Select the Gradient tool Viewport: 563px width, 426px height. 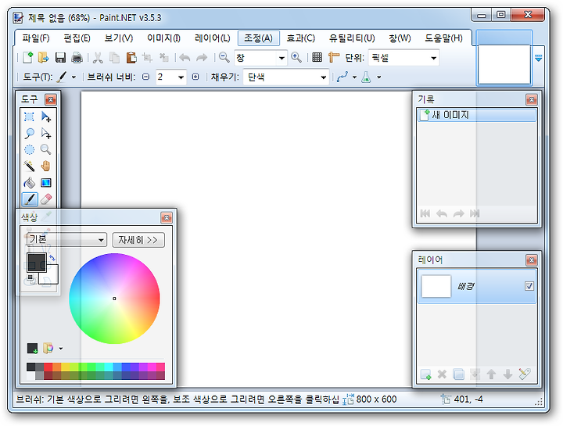point(45,183)
